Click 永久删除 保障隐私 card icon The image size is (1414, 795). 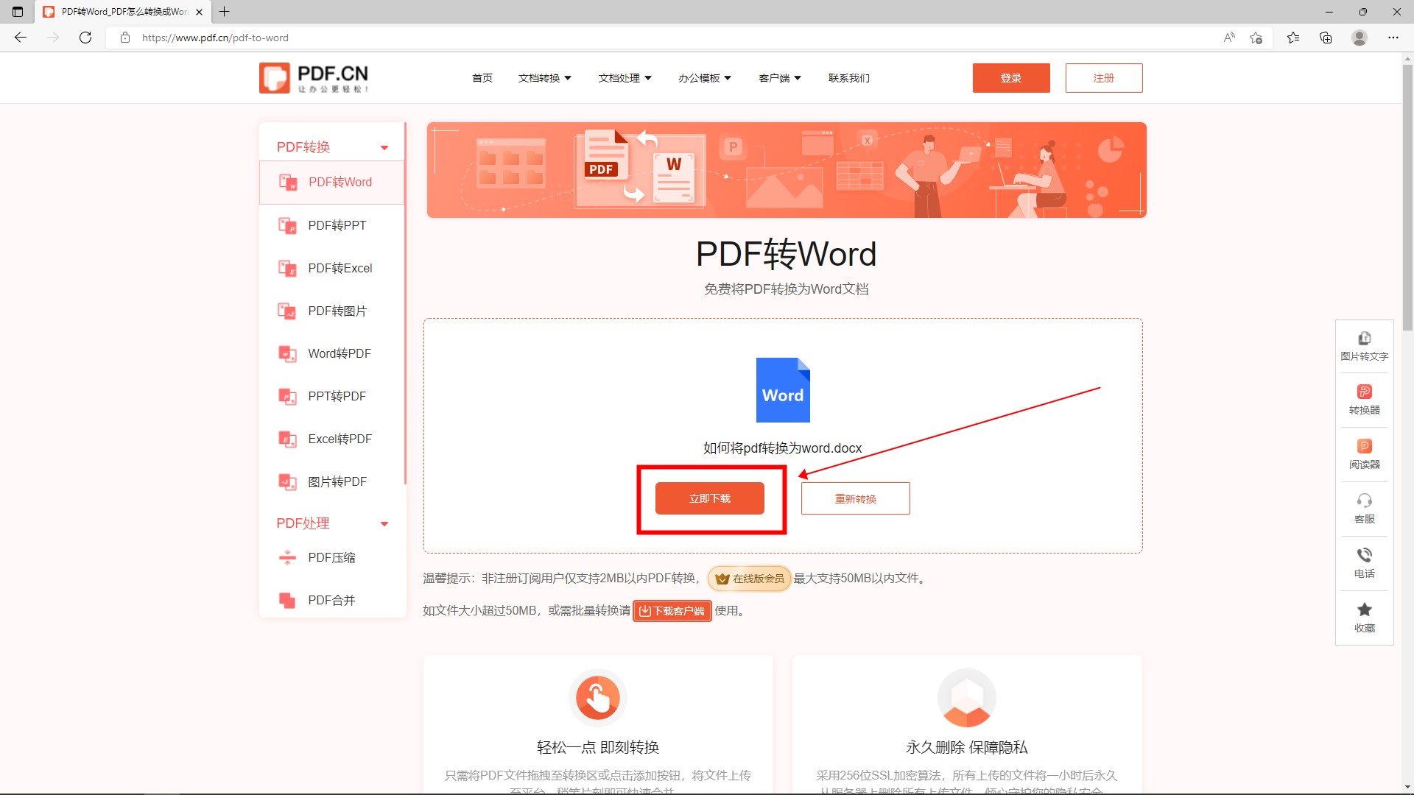(x=967, y=698)
